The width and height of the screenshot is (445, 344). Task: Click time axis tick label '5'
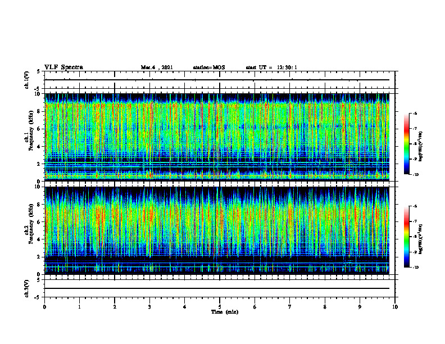[x=220, y=307]
